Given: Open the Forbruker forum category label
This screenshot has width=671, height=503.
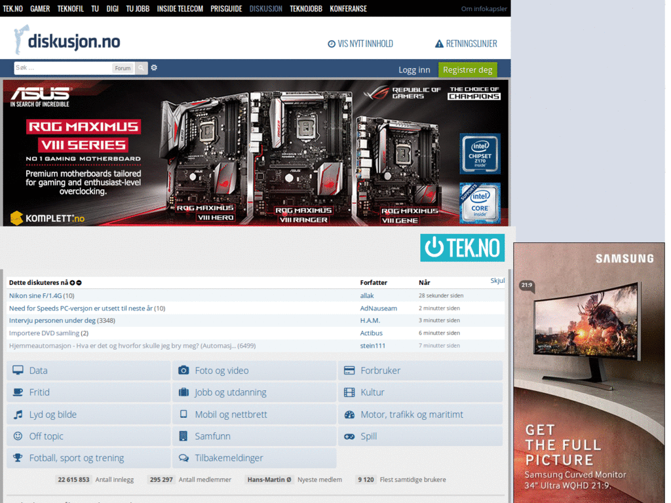Looking at the screenshot, I should click(381, 371).
